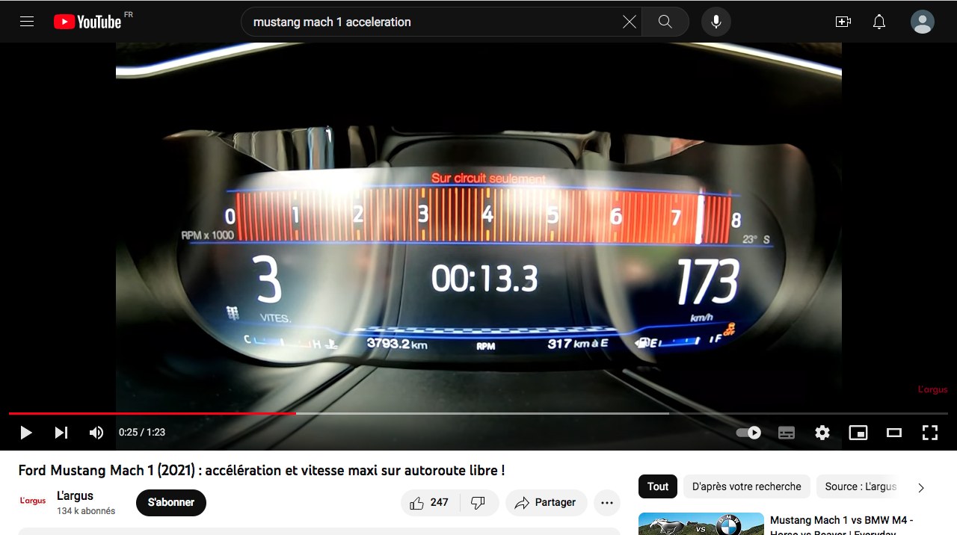Viewport: 957px width, 535px height.
Task: Mute the video volume
Action: 96,433
